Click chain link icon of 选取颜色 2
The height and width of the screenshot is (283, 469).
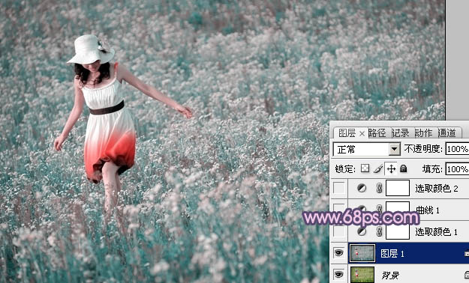coord(379,188)
